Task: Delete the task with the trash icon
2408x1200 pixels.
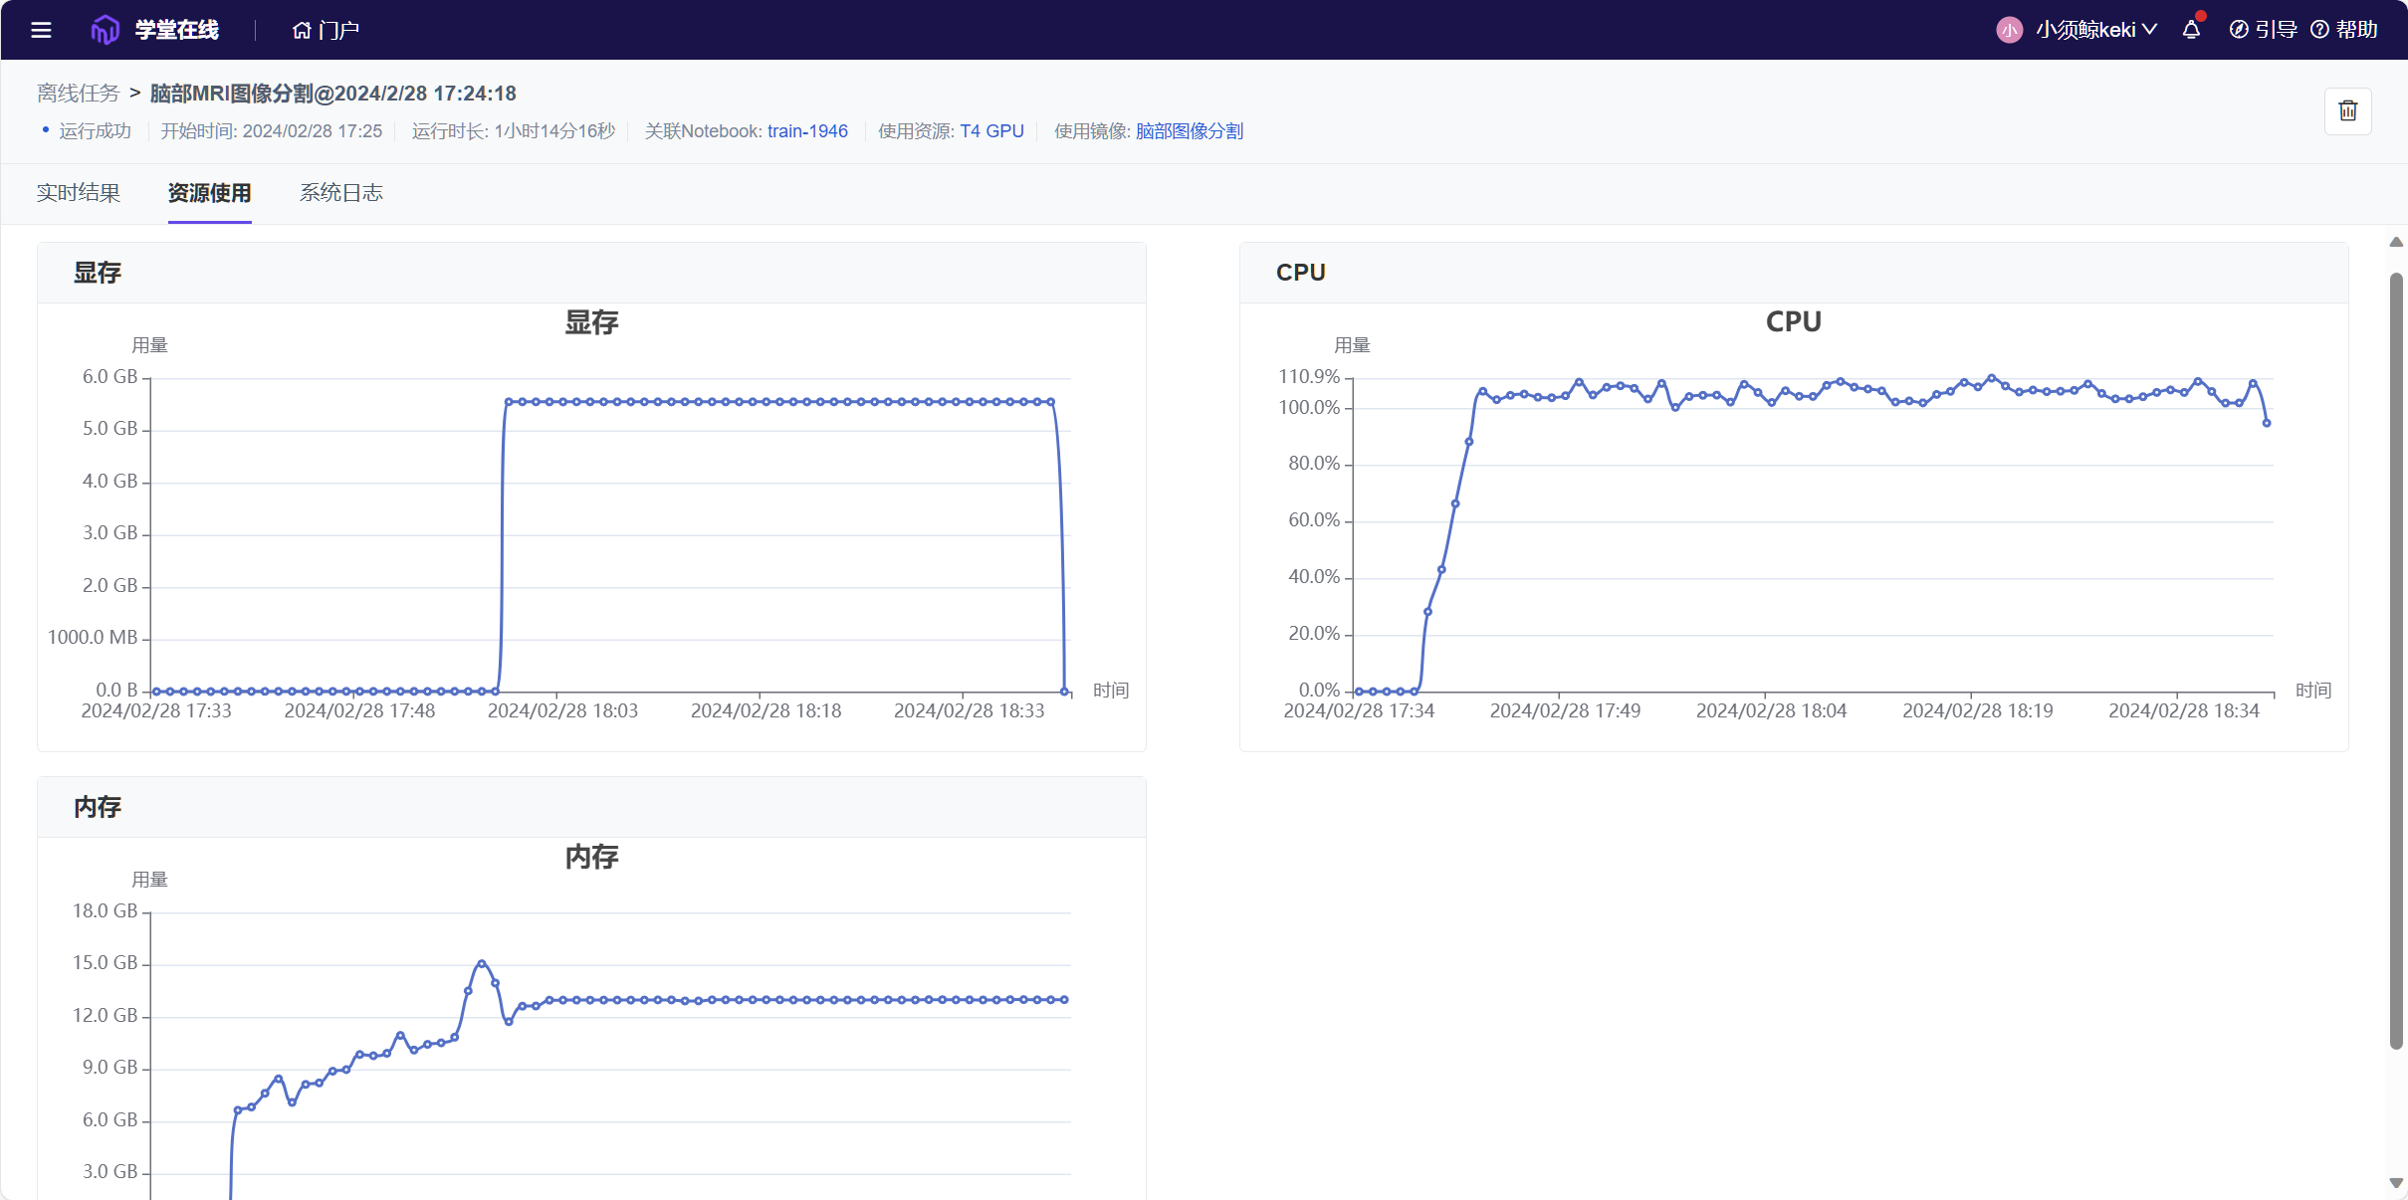Action: (x=2347, y=110)
